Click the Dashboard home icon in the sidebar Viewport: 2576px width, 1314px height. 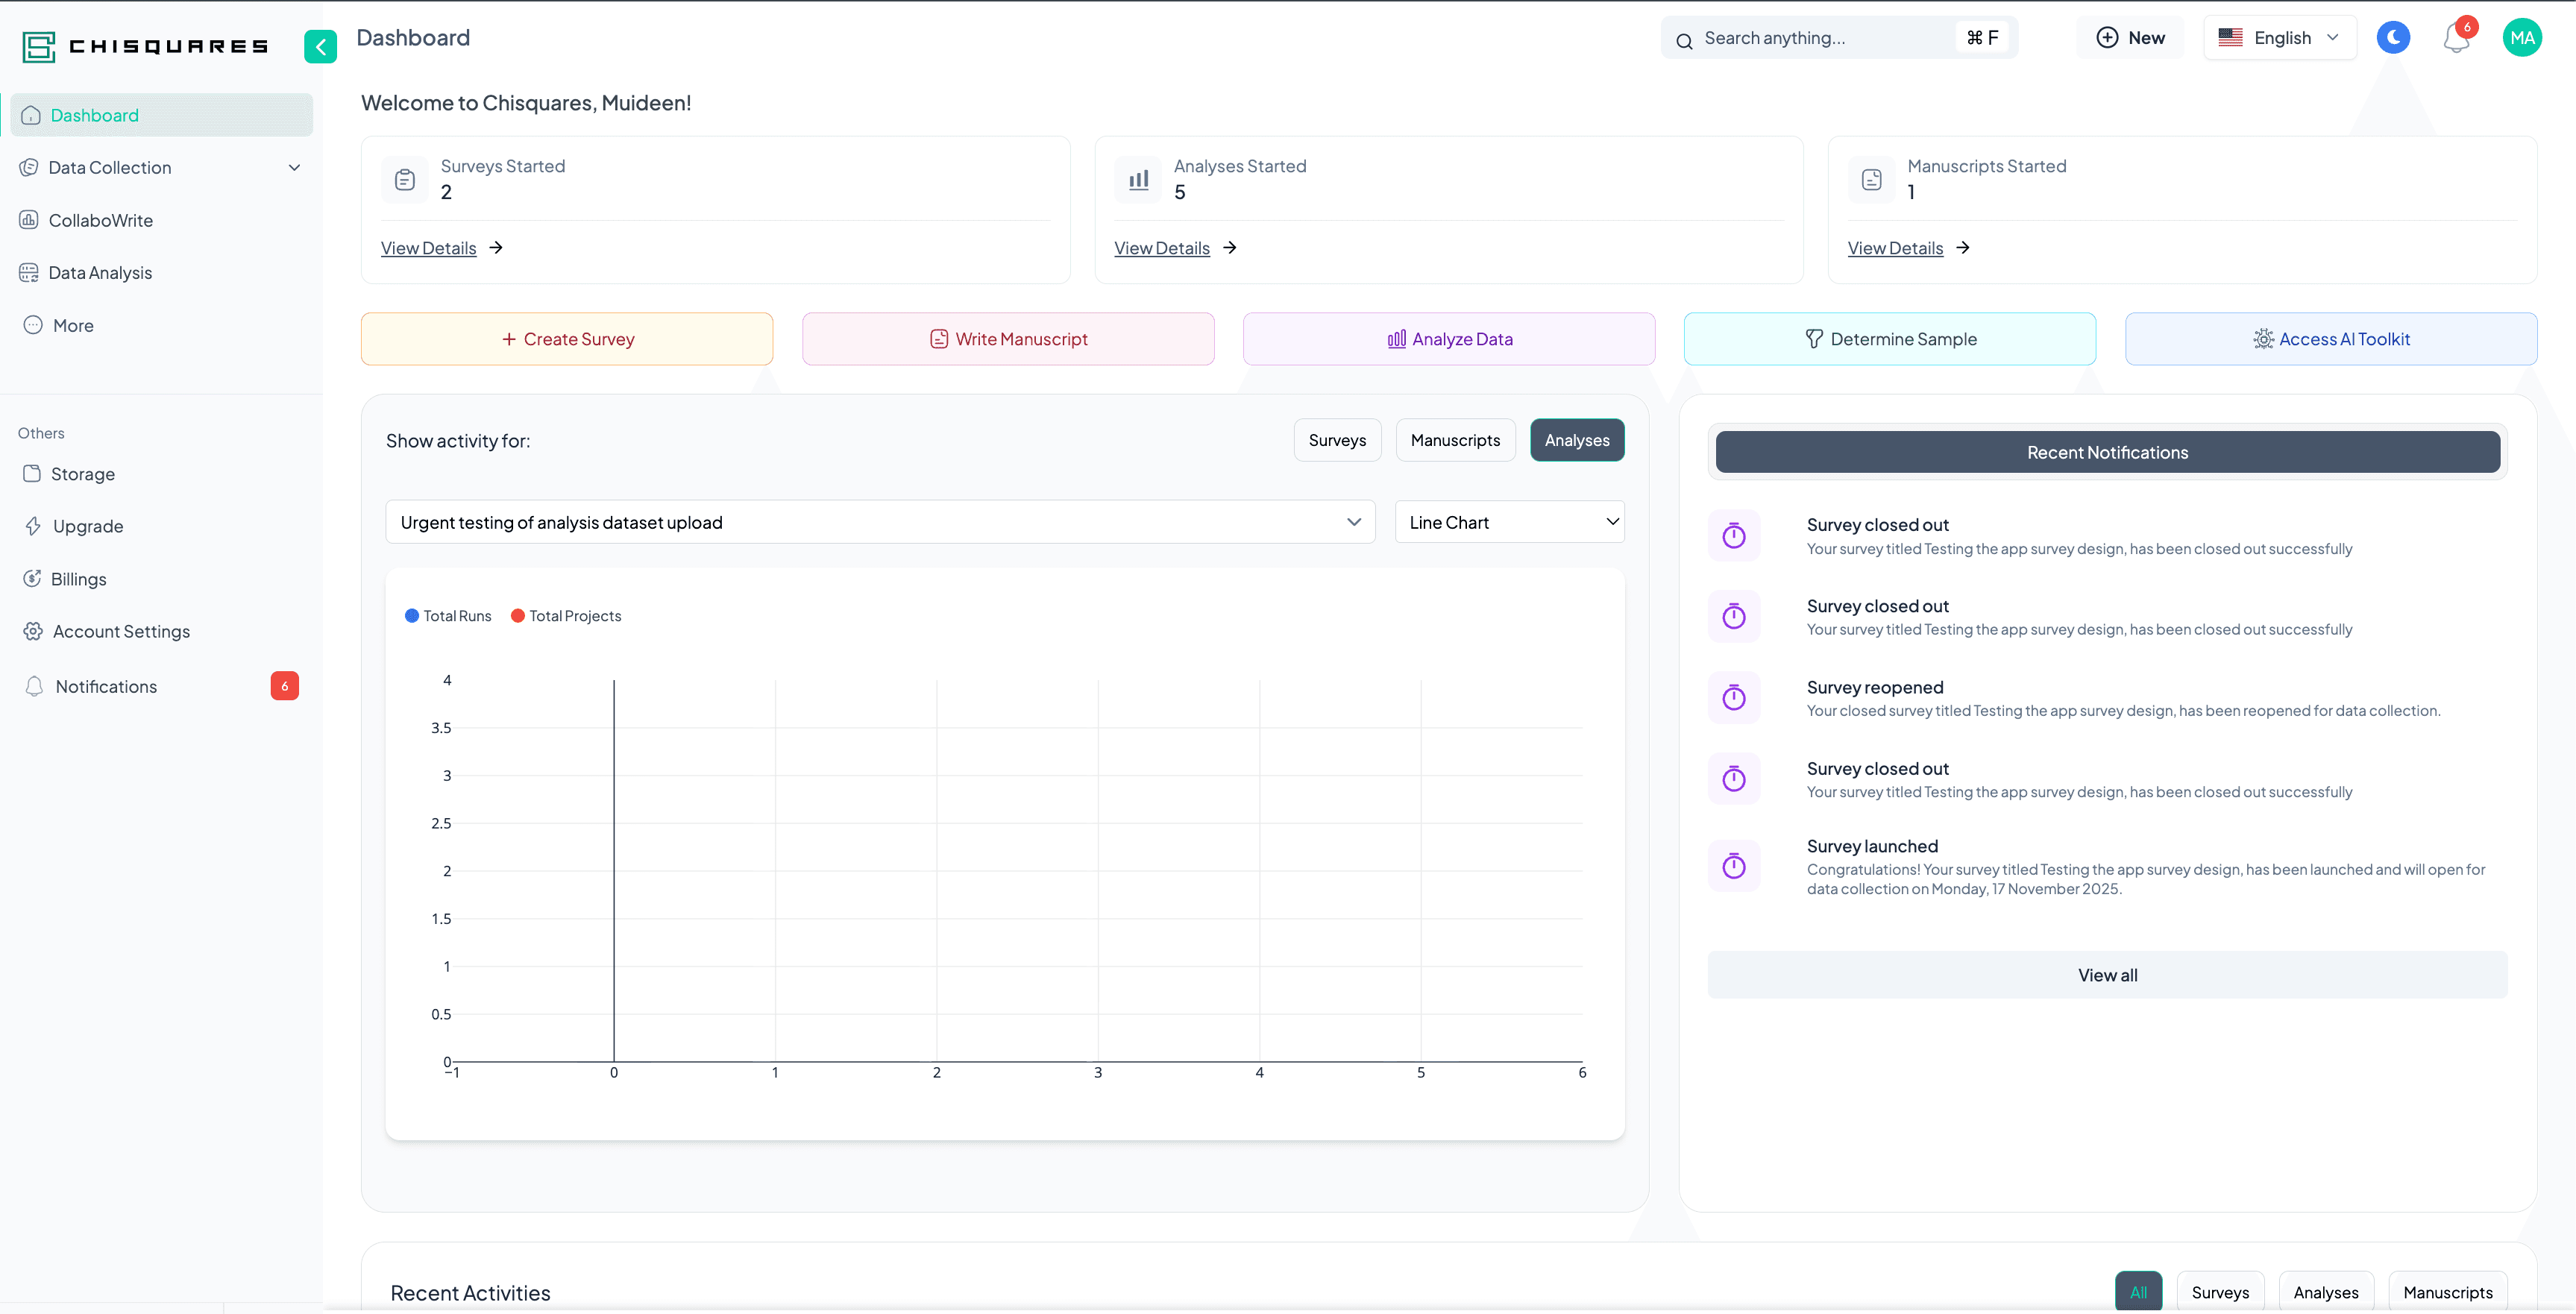(31, 115)
